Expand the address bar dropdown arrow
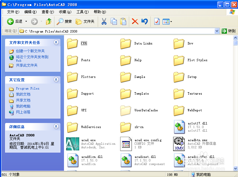Viewport: 238px width, 177px height. point(217,31)
